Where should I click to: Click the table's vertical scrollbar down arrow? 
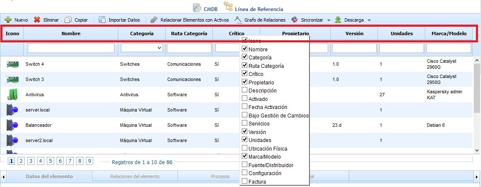(x=477, y=149)
